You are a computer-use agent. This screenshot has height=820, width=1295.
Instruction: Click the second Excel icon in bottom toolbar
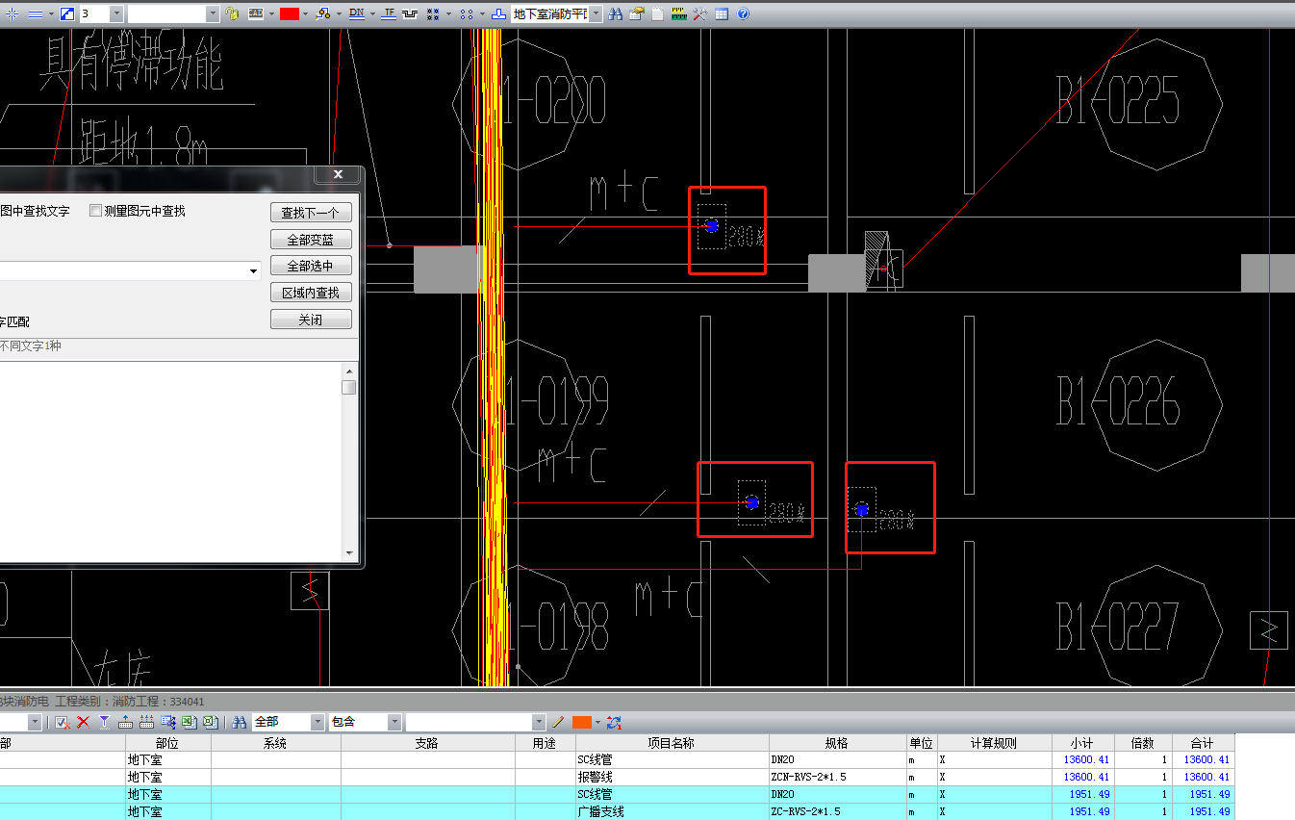tap(210, 722)
